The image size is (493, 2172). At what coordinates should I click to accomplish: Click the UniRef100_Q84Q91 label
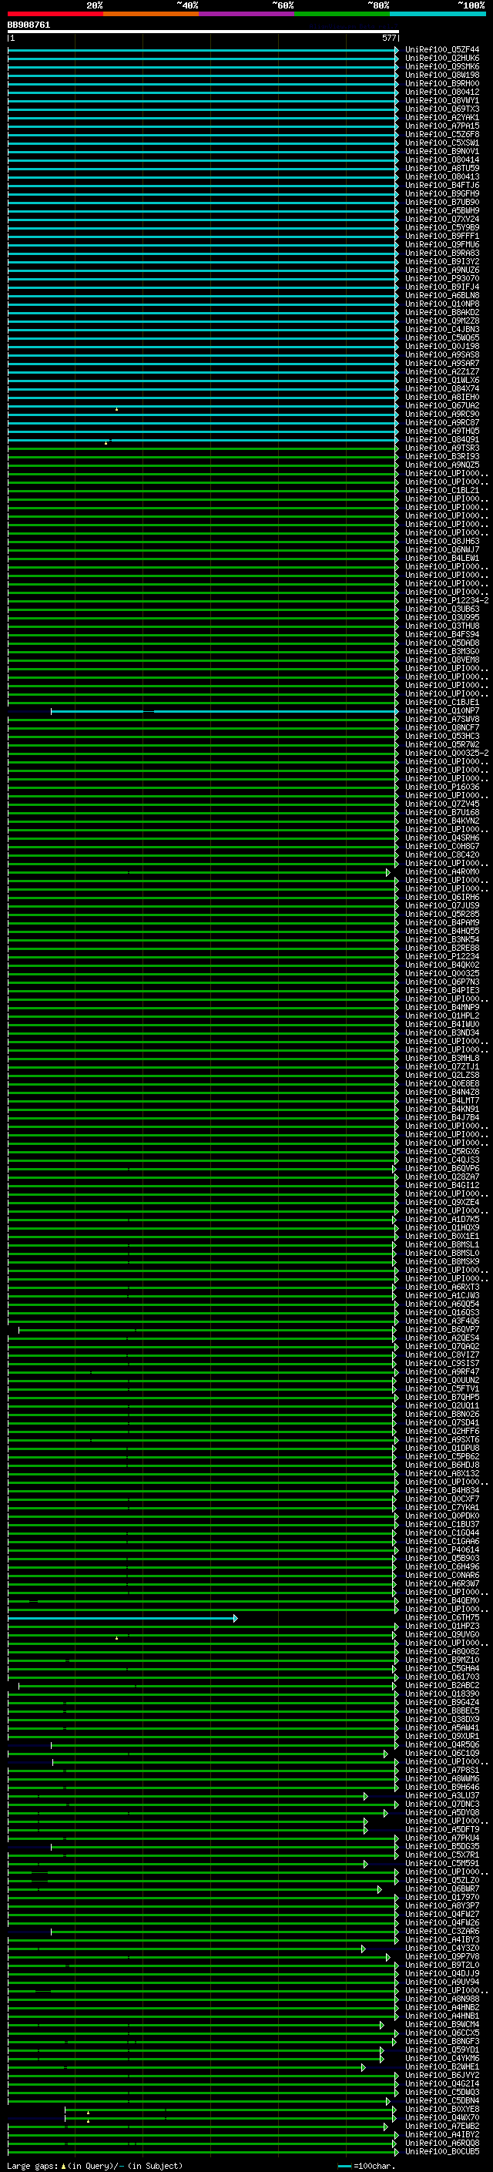(442, 439)
